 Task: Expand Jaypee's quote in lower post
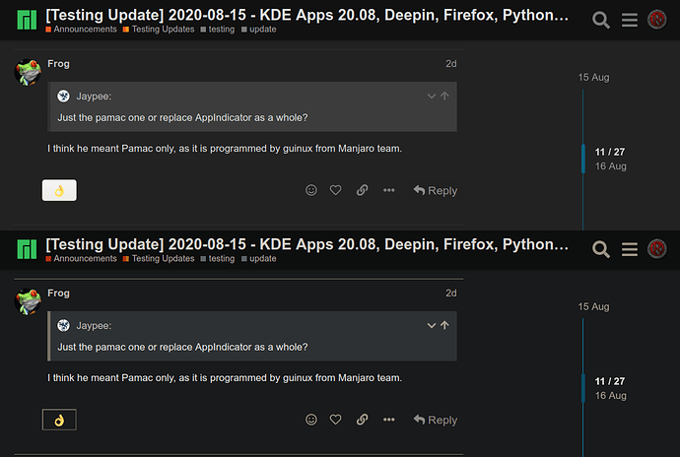point(431,325)
